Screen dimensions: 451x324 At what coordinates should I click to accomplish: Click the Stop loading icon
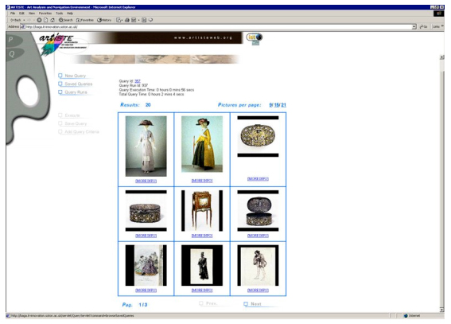(39, 20)
